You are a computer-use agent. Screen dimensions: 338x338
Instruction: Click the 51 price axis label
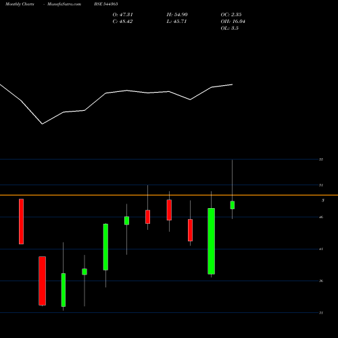click(321, 185)
